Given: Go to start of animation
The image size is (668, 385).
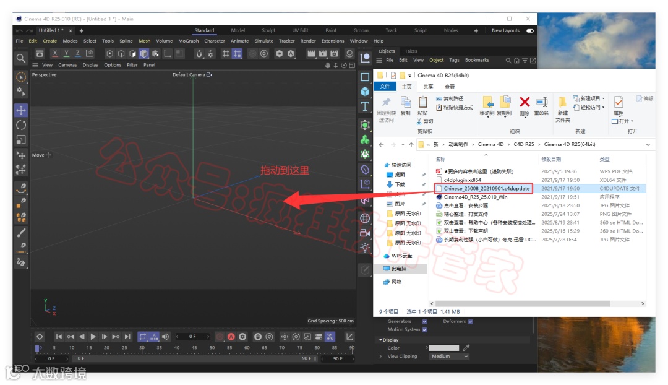Looking at the screenshot, I should coord(59,337).
